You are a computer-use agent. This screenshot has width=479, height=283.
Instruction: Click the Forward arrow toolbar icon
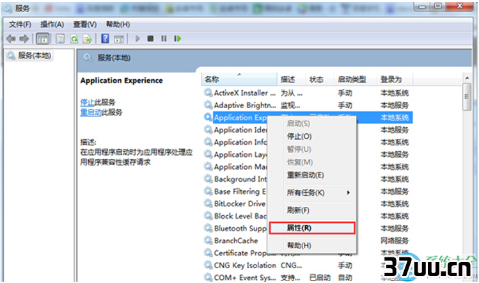(x=24, y=39)
